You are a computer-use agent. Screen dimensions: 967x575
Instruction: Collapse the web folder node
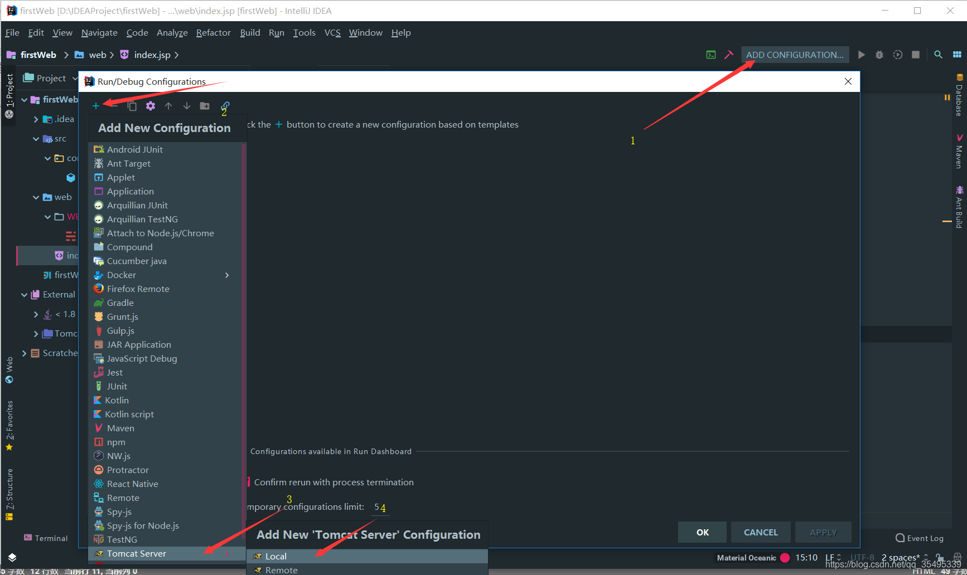tap(36, 197)
